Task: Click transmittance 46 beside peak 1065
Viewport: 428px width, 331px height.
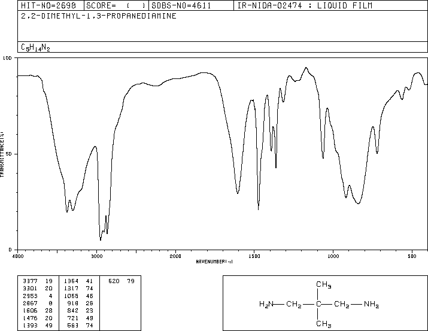Action: pyautogui.click(x=90, y=296)
